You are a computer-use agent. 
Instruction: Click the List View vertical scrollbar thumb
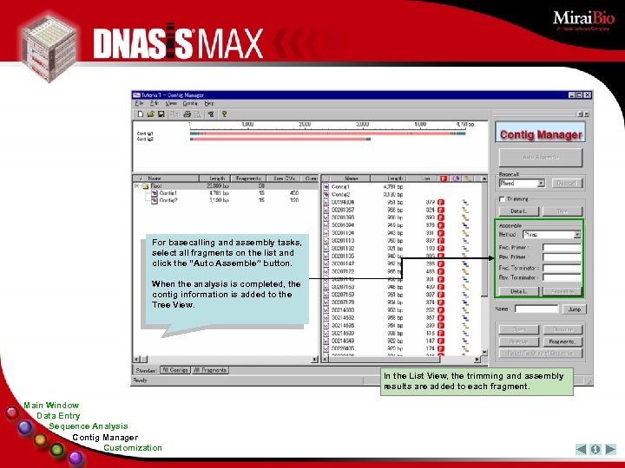pyautogui.click(x=484, y=239)
